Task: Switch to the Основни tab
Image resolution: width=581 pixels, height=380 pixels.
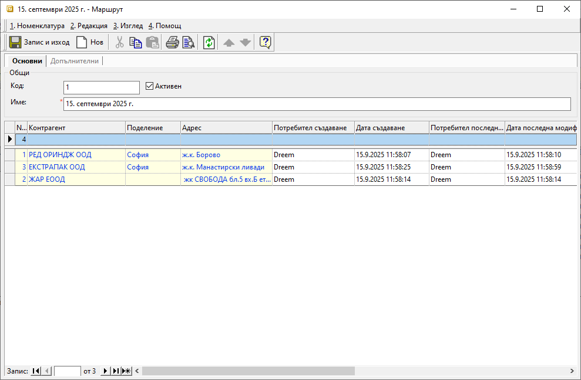Action: coord(27,61)
